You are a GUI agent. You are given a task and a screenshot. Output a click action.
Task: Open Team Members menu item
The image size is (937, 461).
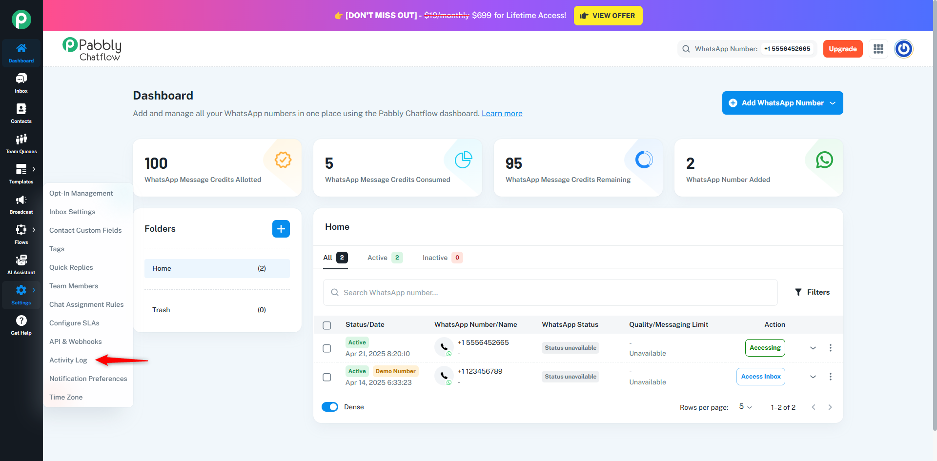pyautogui.click(x=74, y=286)
